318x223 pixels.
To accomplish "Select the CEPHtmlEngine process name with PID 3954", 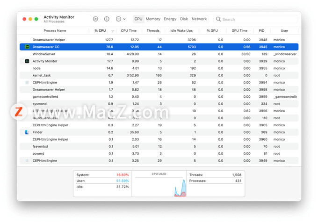I will click(x=44, y=82).
